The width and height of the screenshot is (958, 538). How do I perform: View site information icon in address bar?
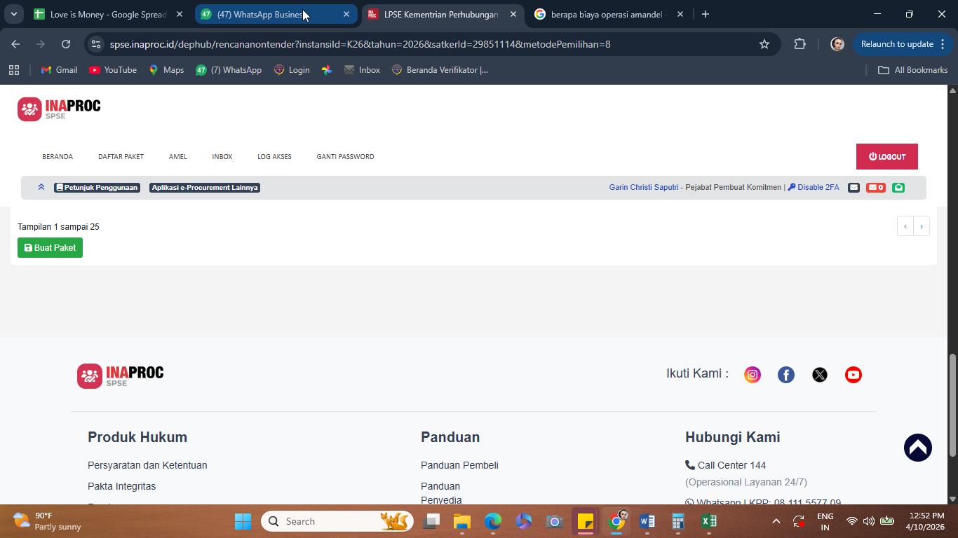tap(97, 44)
